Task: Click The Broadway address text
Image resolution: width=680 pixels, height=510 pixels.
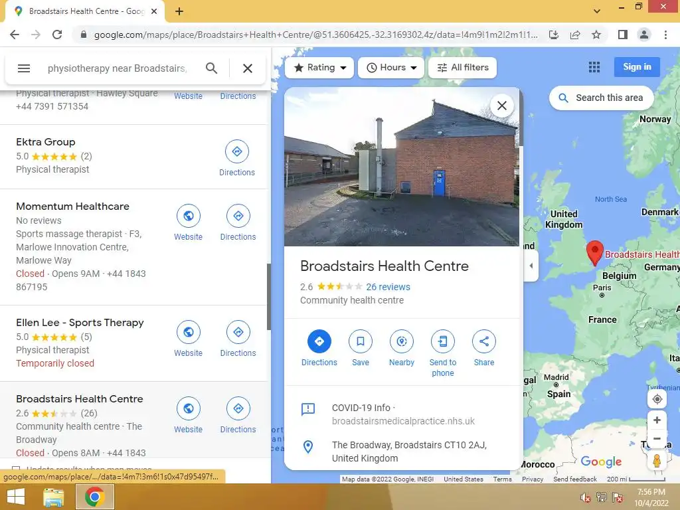Action: click(409, 452)
